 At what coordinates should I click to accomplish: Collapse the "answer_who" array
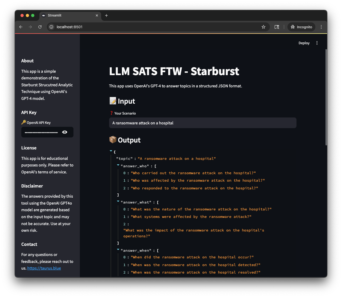click(118, 165)
